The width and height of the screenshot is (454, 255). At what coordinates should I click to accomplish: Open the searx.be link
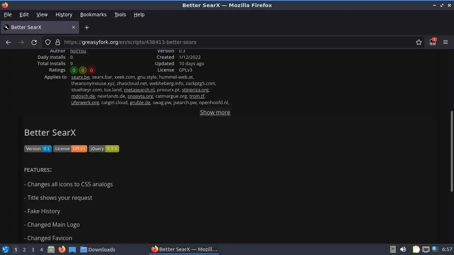click(81, 77)
